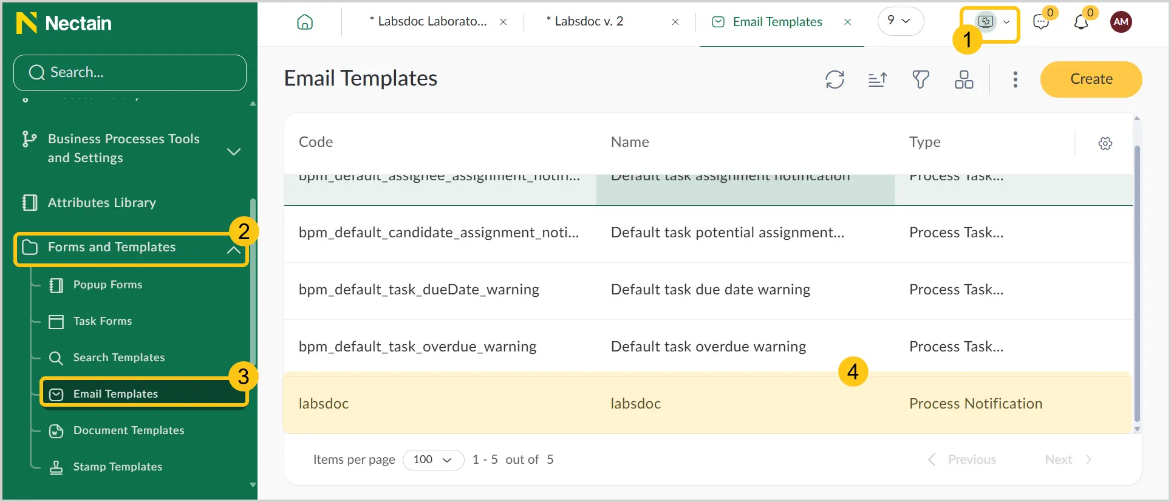
Task: Click the Search Templates magnifier icon
Action: tap(56, 358)
